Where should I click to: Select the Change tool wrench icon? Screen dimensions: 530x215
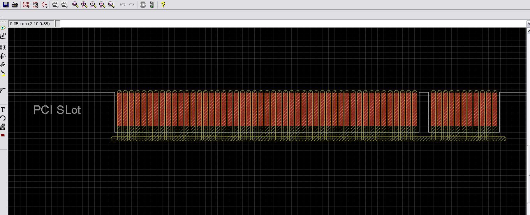[3, 65]
